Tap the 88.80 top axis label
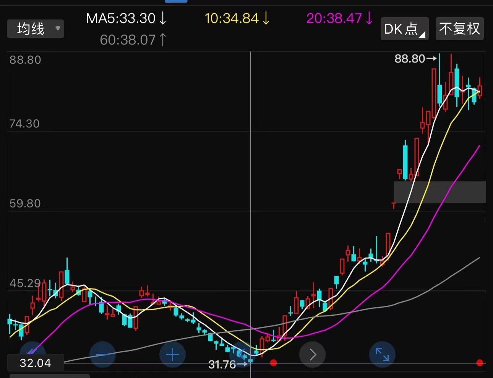This screenshot has width=493, height=378. (25, 60)
